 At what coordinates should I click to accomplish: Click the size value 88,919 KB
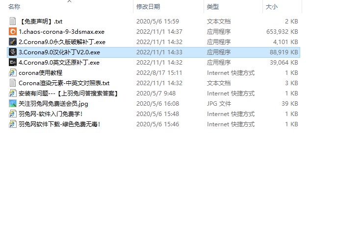(x=284, y=52)
